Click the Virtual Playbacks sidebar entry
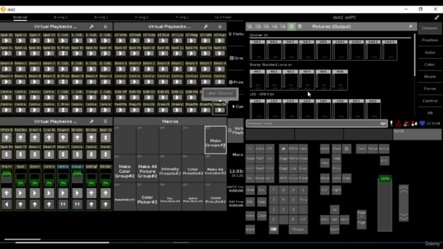The height and width of the screenshot is (249, 443). click(x=236, y=131)
